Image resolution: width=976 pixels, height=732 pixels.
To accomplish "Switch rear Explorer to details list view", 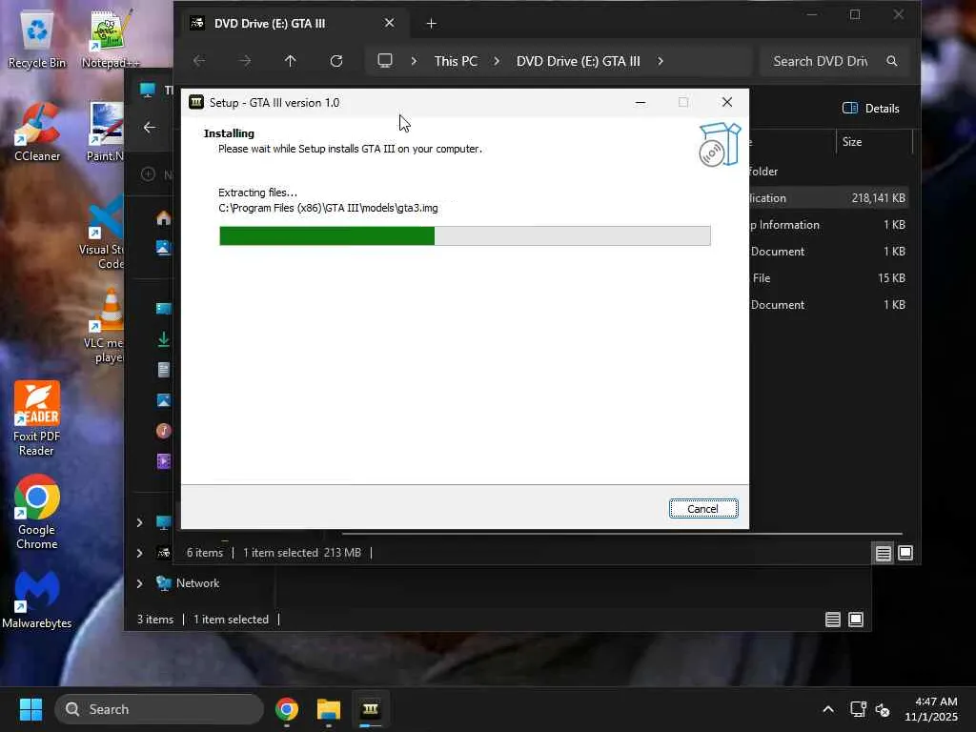I will 833,620.
